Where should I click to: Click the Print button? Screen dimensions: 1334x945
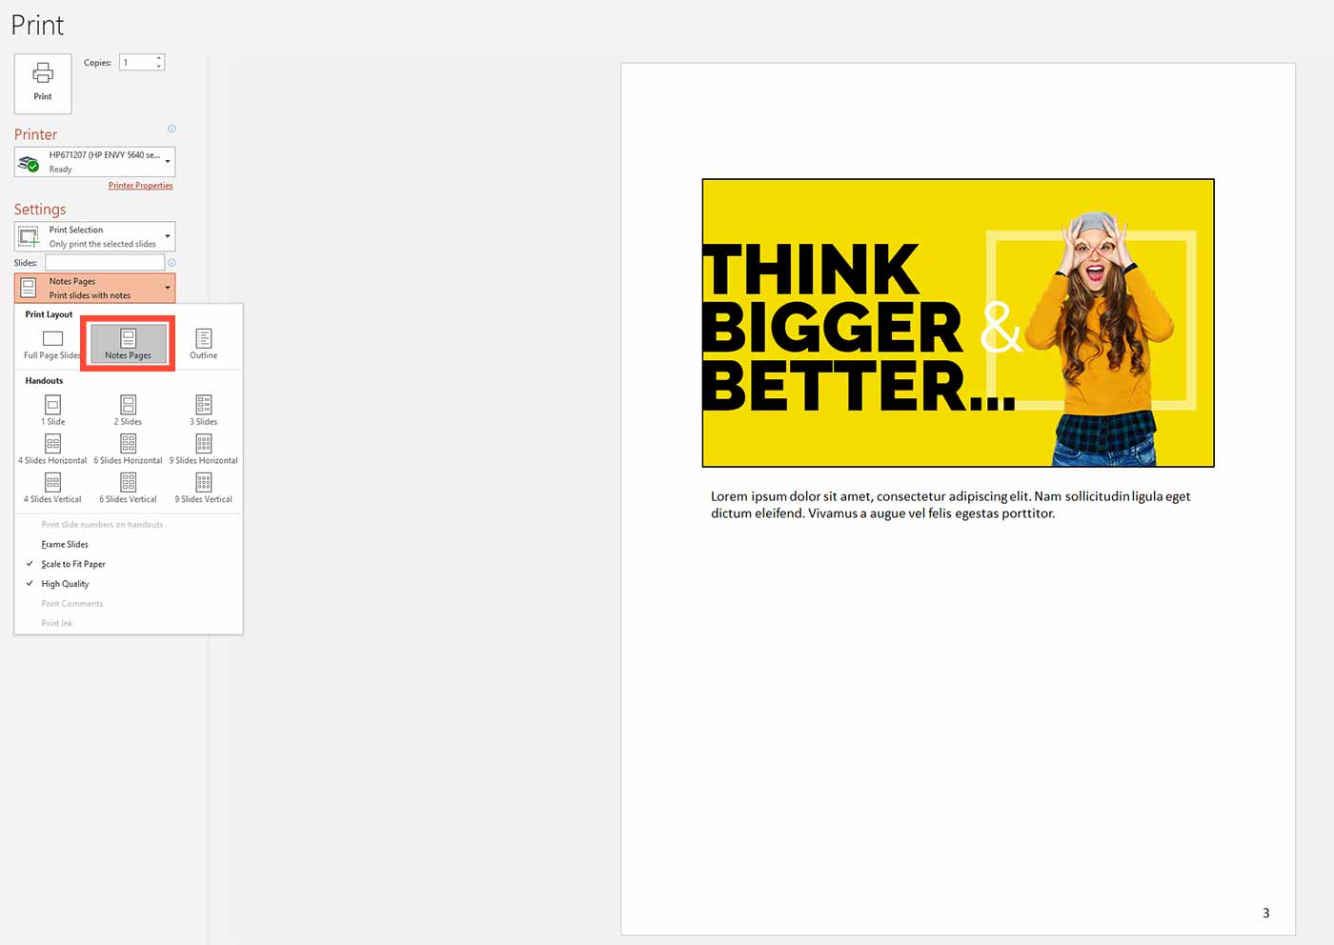click(42, 83)
